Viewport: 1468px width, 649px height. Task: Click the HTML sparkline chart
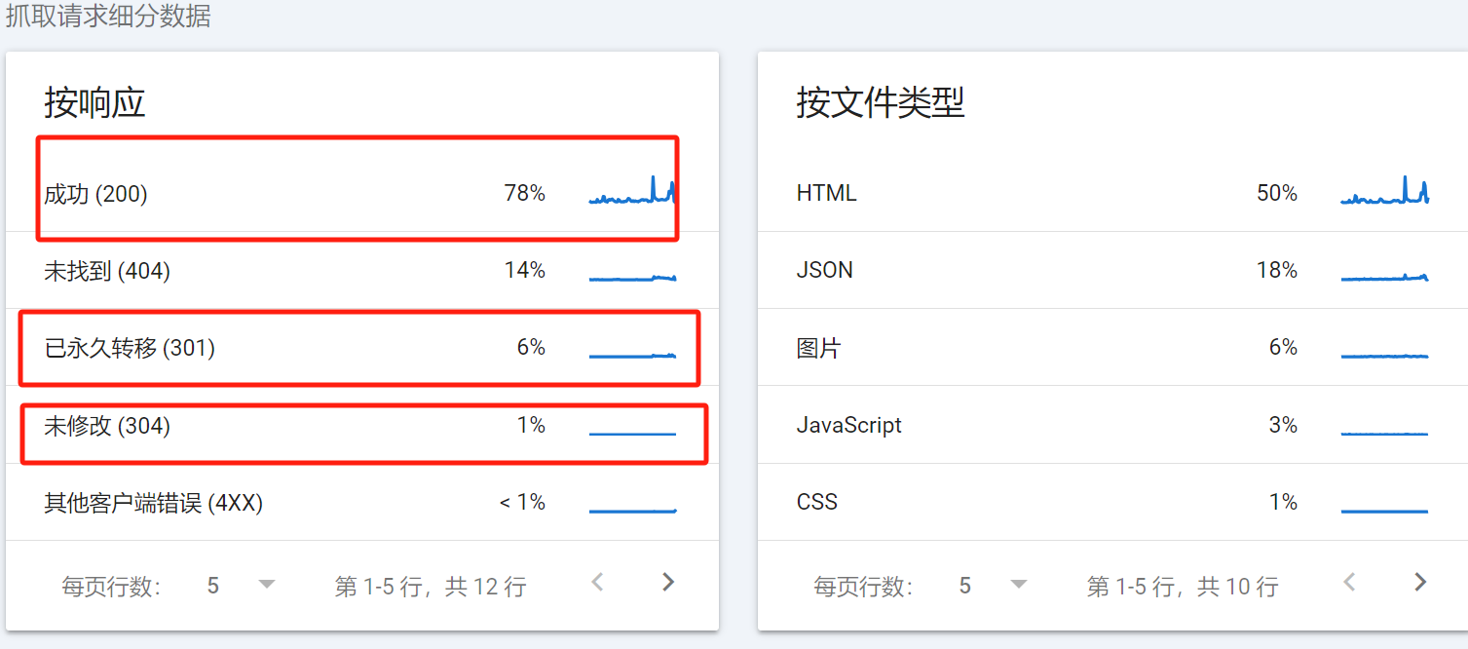1383,191
